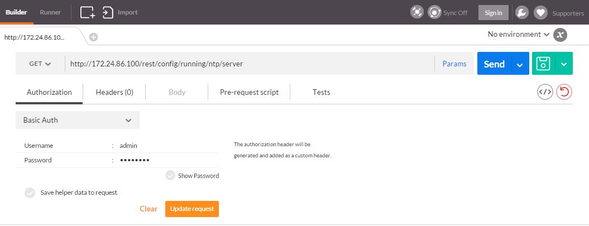Expand the Basic Auth type dropdown

tap(78, 120)
